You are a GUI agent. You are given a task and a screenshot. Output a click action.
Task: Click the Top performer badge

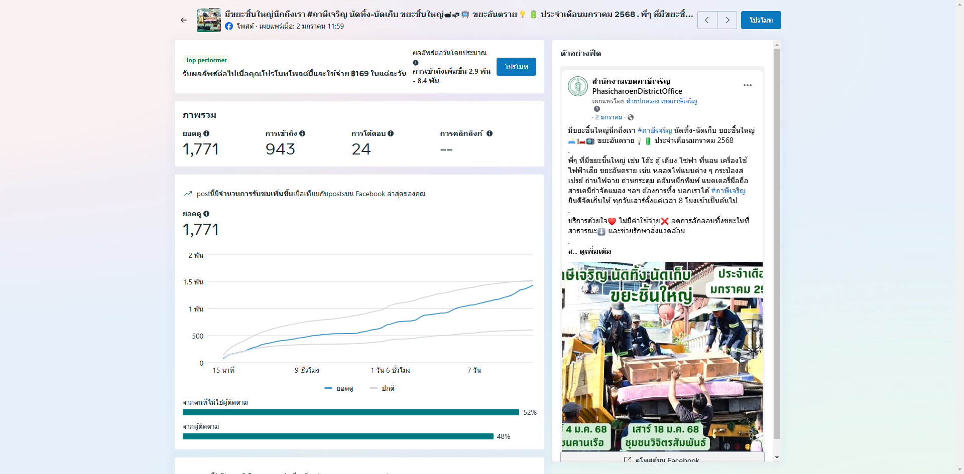coord(206,60)
